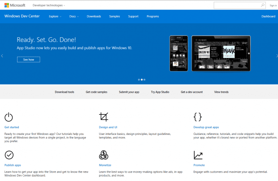
Task: Select the third carousel dot
Action: 144,80
